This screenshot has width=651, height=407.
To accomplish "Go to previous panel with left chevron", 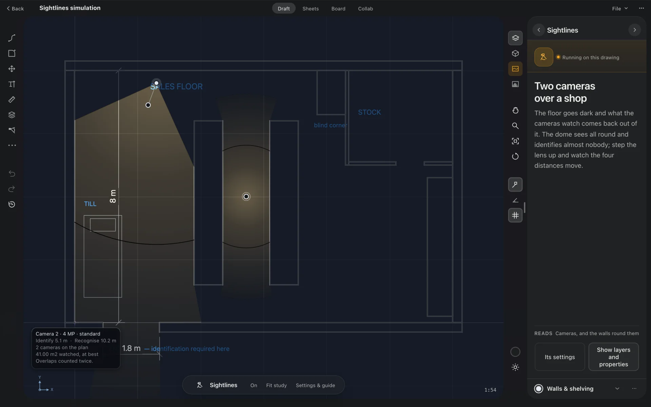I will (539, 30).
